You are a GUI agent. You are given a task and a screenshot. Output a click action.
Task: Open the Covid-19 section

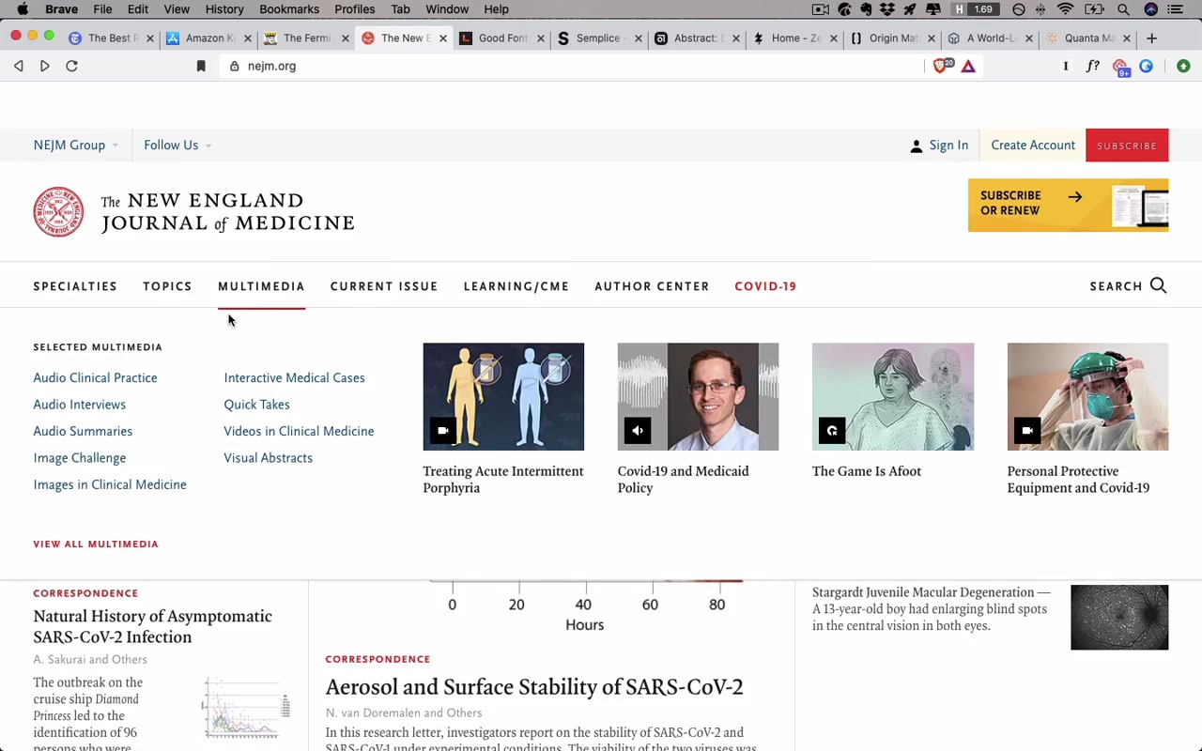click(x=765, y=286)
